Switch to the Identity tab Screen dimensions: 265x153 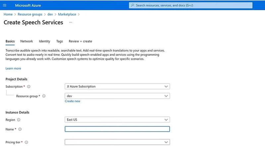(44, 41)
